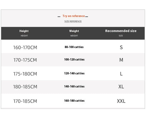Click the 160-170CM height cell

tap(25, 48)
